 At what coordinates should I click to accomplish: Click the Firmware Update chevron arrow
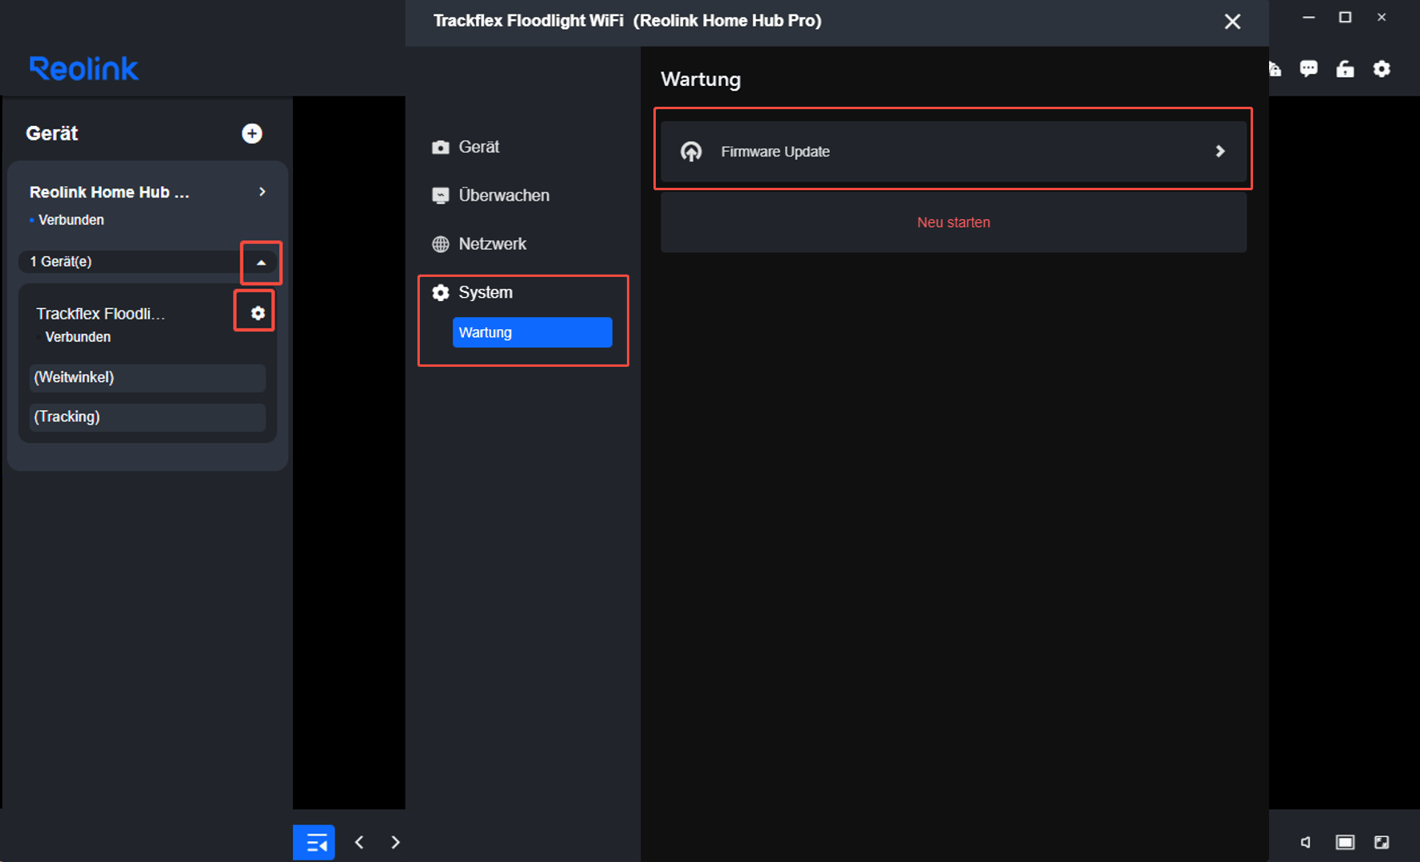tap(1220, 151)
